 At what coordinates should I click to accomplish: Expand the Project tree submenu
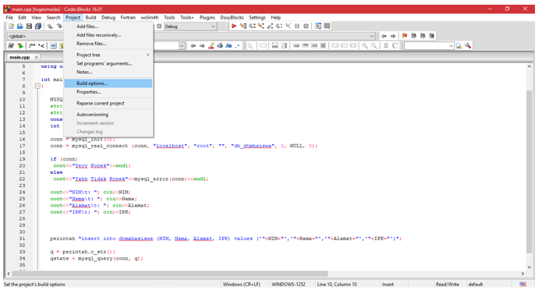(108, 55)
